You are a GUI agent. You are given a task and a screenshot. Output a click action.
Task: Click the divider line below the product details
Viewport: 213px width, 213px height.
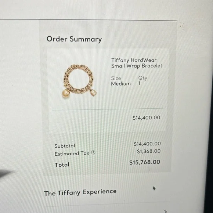pyautogui.click(x=108, y=109)
